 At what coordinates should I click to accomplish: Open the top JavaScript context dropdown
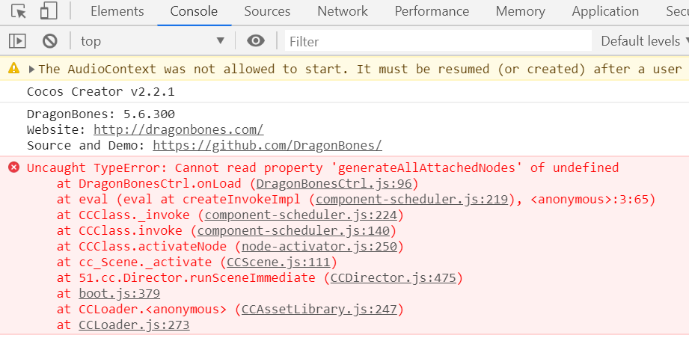(152, 41)
